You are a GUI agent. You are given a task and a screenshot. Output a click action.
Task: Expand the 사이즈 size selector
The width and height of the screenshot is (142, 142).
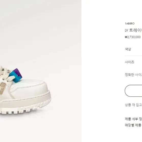[133, 62]
